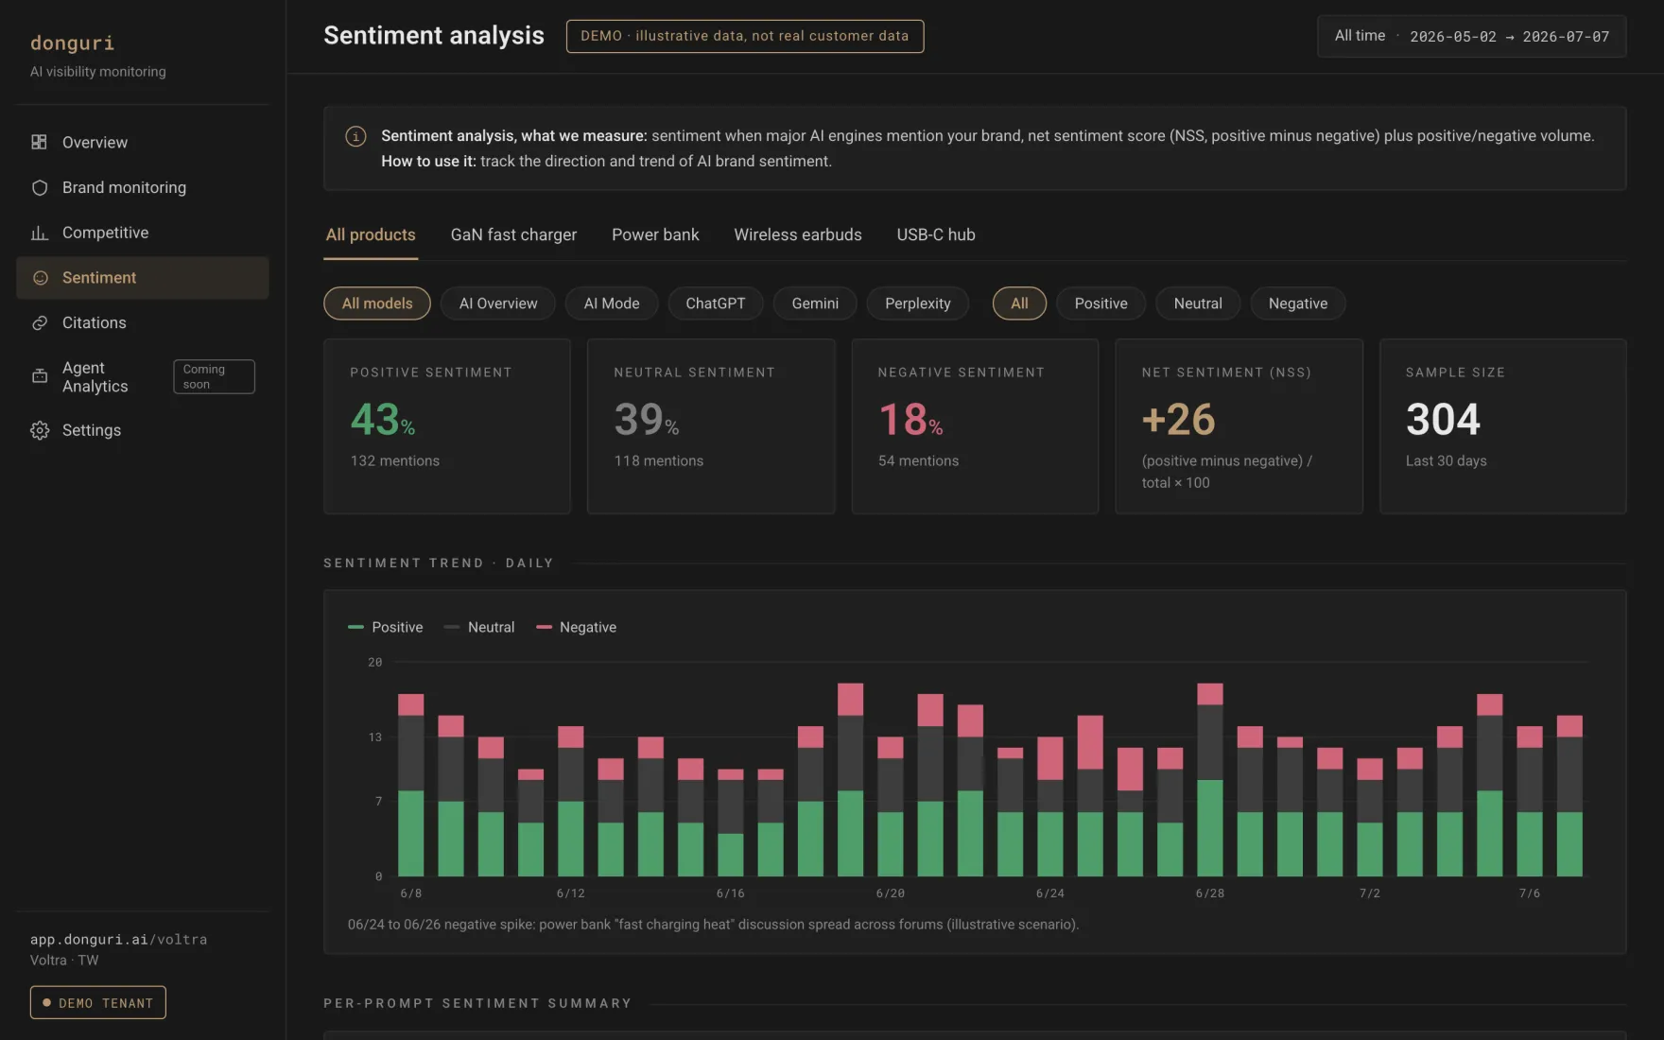Click the Brand monitoring shield icon
The width and height of the screenshot is (1664, 1040).
pos(39,187)
